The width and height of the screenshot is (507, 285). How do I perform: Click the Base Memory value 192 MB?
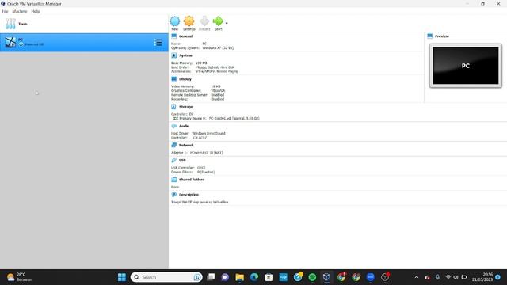[201, 63]
